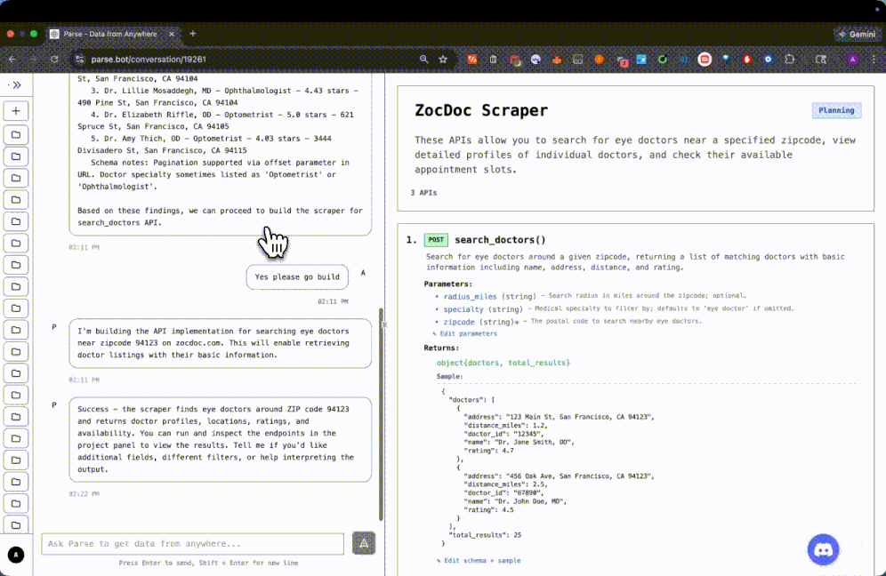Click the YouTube extension icon in the toolbar

pos(705,60)
